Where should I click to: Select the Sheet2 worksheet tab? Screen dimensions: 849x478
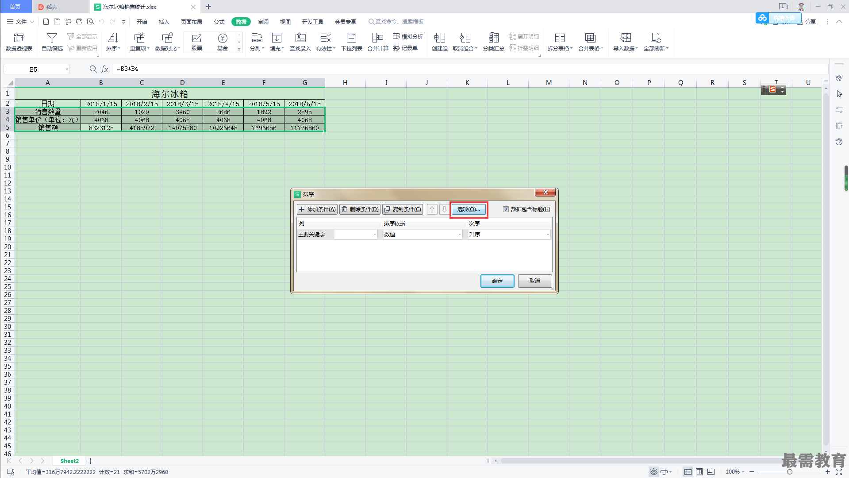click(69, 461)
